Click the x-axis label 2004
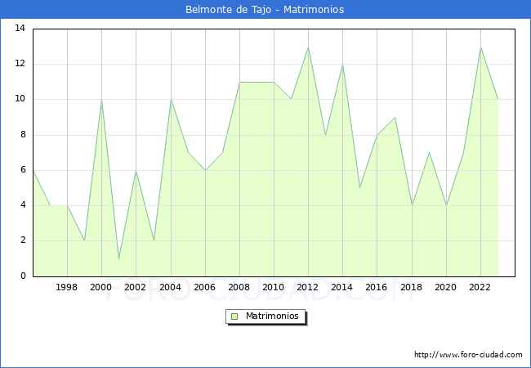The image size is (531, 368). (x=170, y=287)
